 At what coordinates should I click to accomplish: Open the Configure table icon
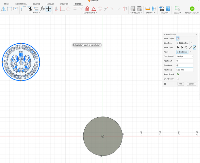tap(139, 9)
